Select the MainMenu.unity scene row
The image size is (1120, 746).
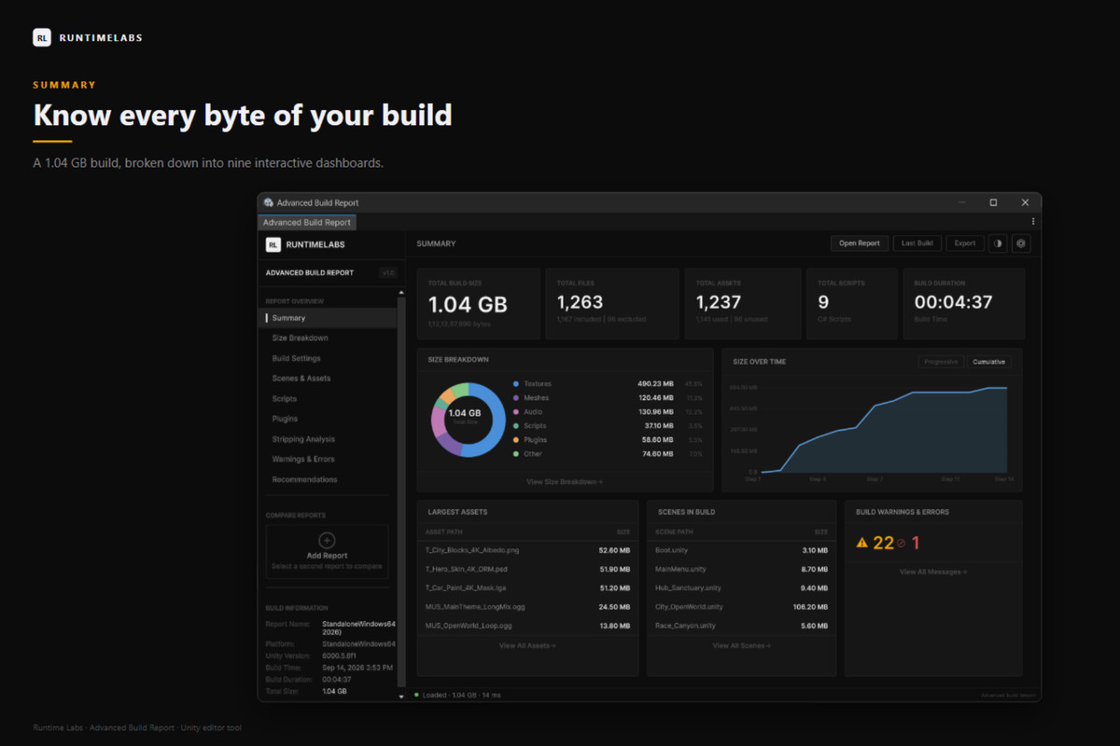pyautogui.click(x=741, y=569)
